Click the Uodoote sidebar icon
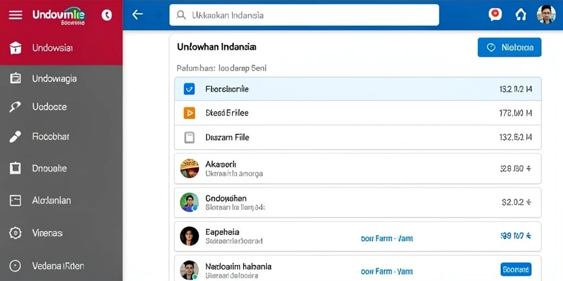The image size is (563, 281). [x=15, y=107]
